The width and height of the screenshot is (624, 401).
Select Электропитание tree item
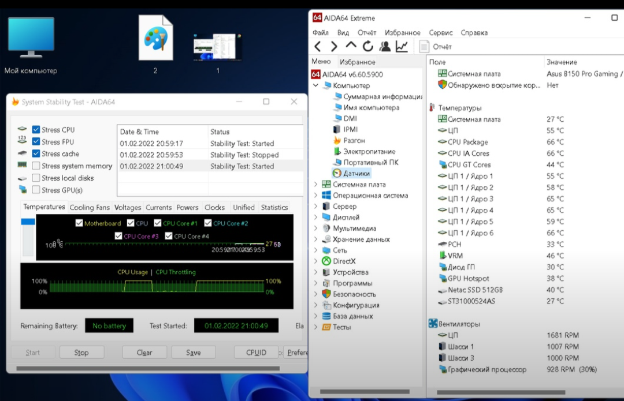[x=365, y=151]
